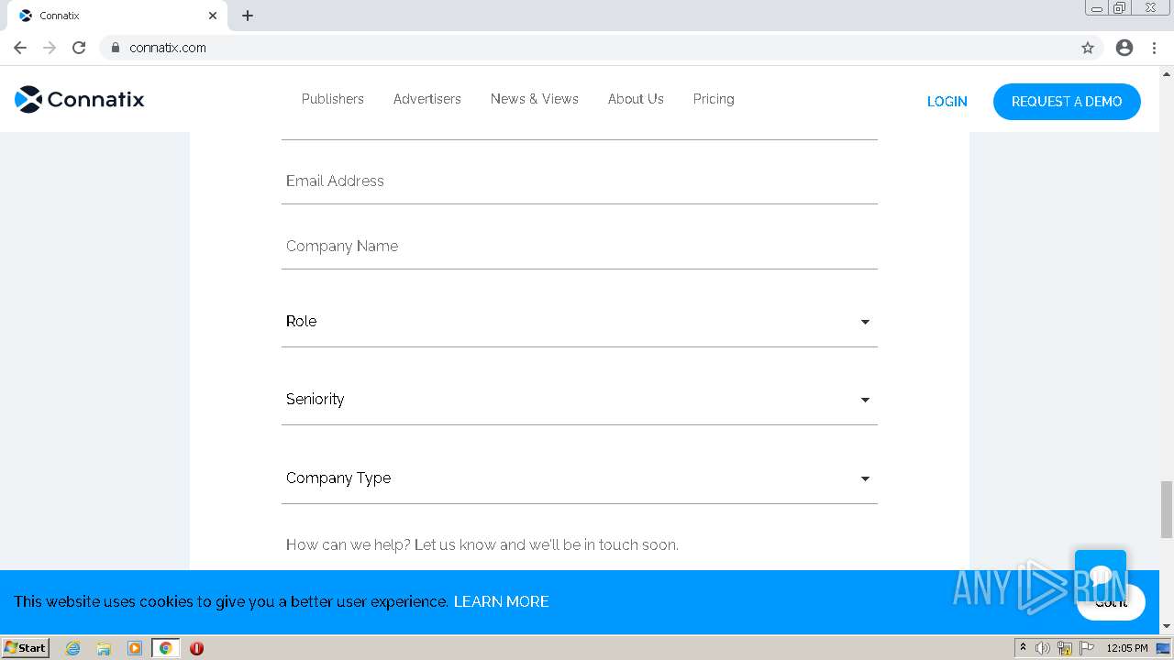This screenshot has height=660, width=1174.
Task: Click the network icon in system tray
Action: pyautogui.click(x=1065, y=648)
